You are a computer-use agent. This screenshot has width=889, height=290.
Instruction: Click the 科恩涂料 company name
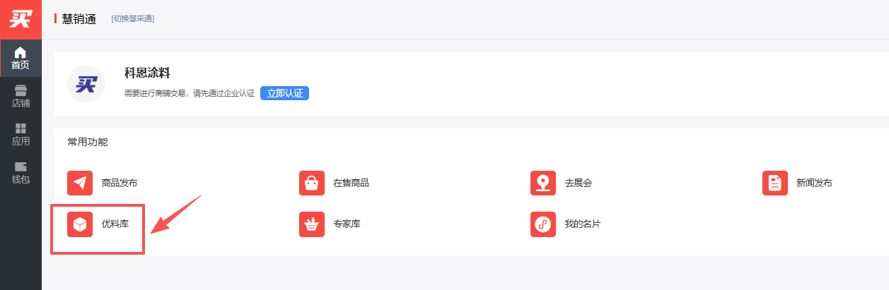pos(147,73)
